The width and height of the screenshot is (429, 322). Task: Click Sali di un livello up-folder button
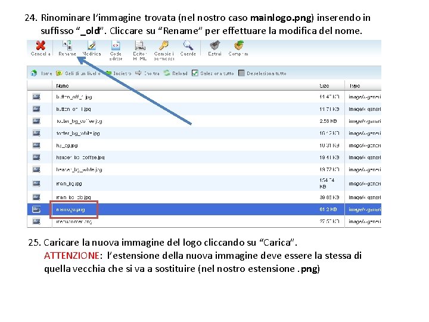tap(78, 73)
